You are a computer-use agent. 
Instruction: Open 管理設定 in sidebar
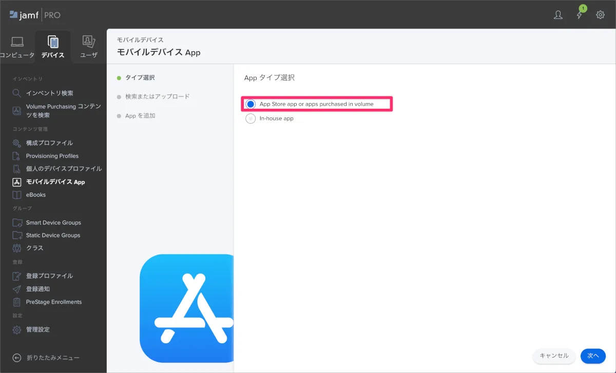38,329
